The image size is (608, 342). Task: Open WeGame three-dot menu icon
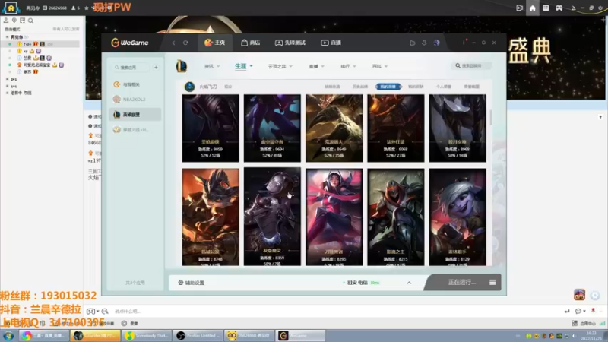[x=464, y=43]
